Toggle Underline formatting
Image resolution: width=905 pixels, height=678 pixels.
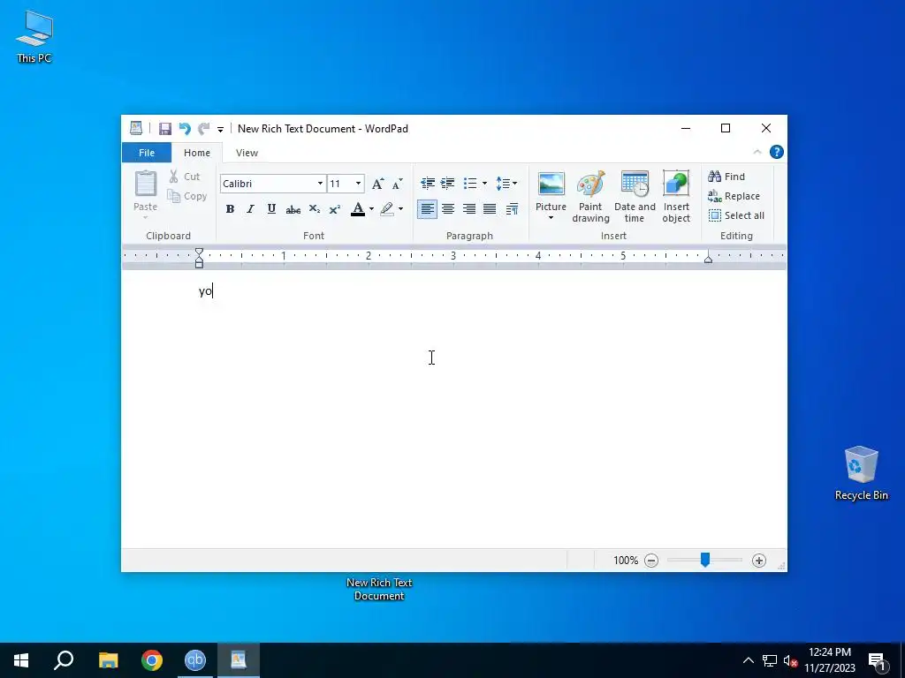click(271, 208)
